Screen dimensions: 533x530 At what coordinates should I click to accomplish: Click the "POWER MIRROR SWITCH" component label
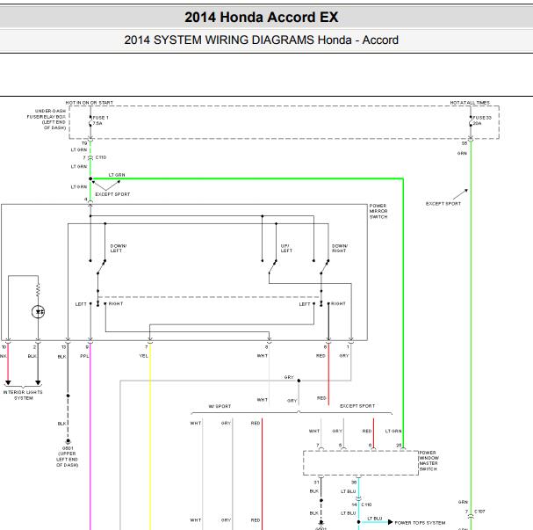point(378,211)
